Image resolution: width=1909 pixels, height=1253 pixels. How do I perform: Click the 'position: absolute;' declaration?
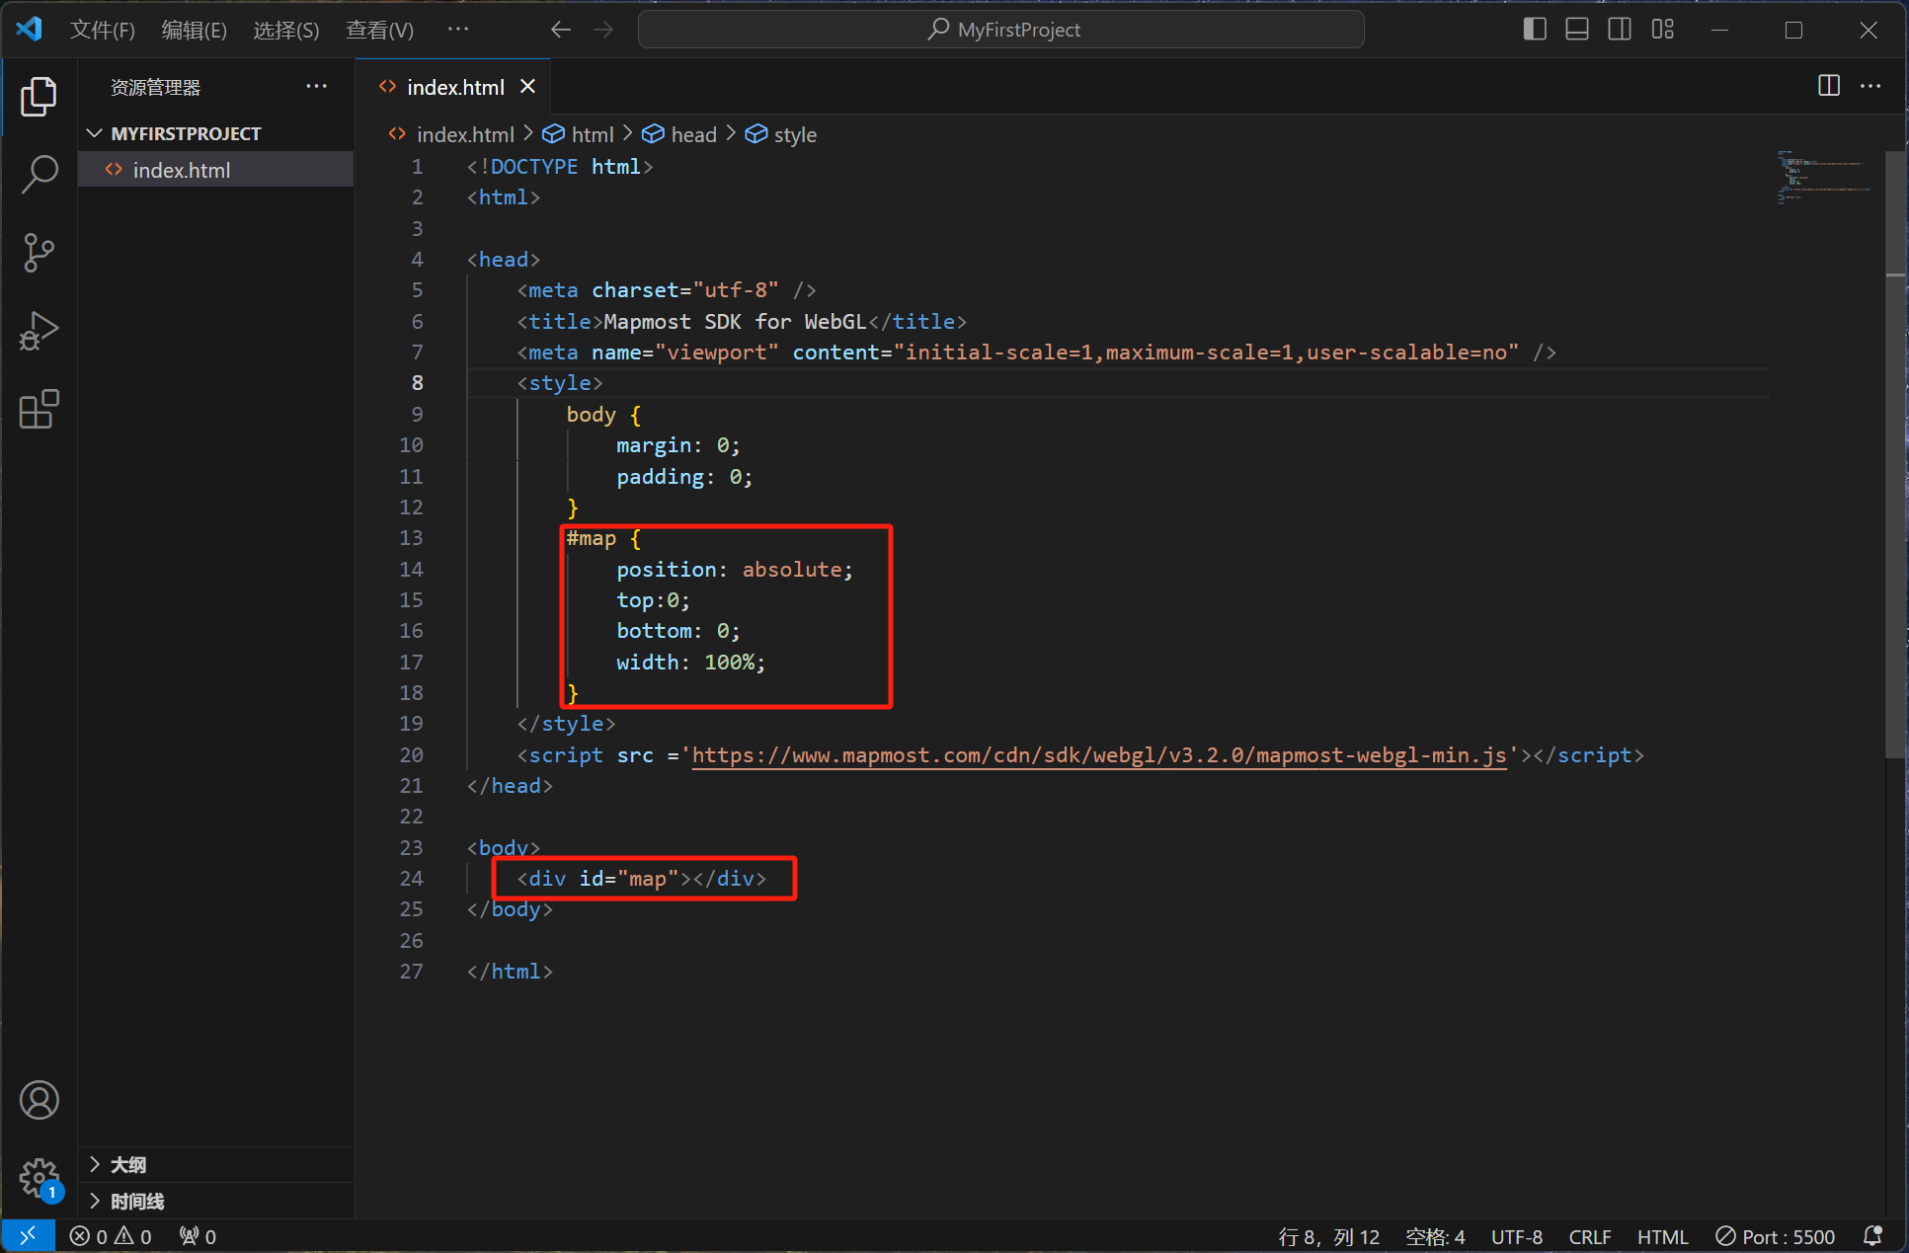tap(734, 570)
